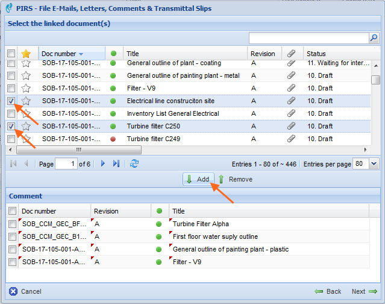This screenshot has width=385, height=304.
Task: Toggle select-all checkbox in Comment grid
Action: 12,211
